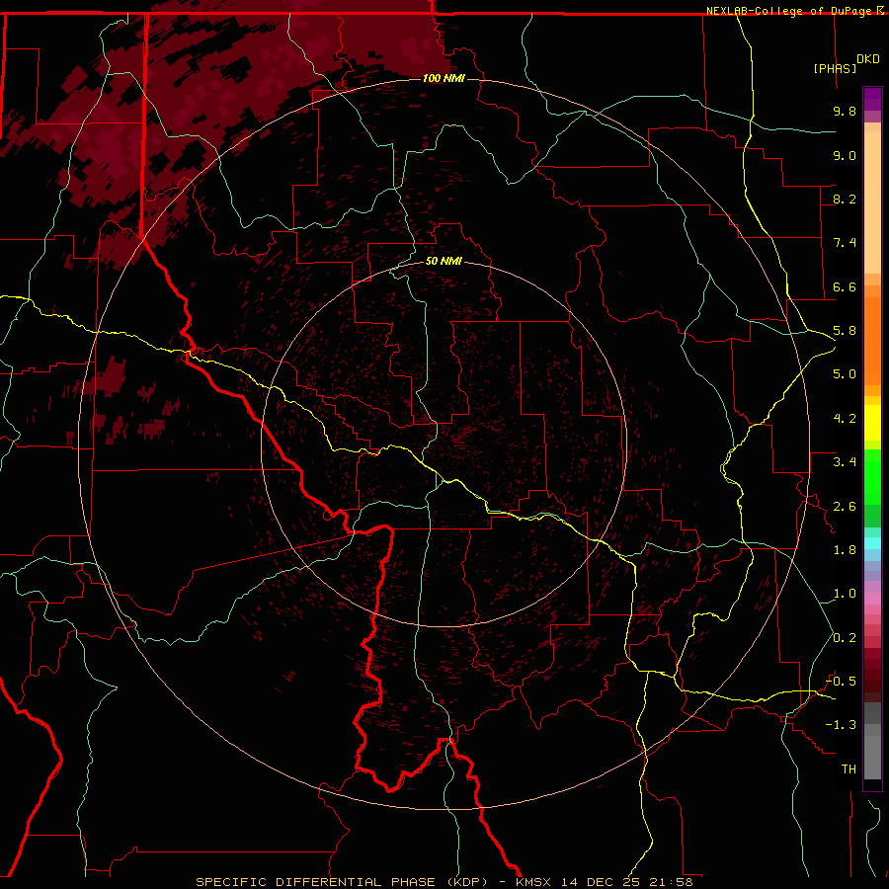Click the 100 NMI range ring label
This screenshot has height=889, width=889.
pos(444,78)
